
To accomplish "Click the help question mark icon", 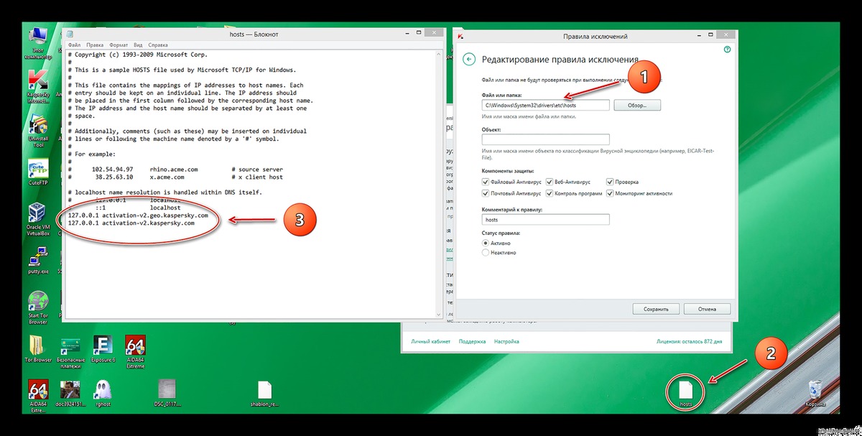I will (727, 50).
